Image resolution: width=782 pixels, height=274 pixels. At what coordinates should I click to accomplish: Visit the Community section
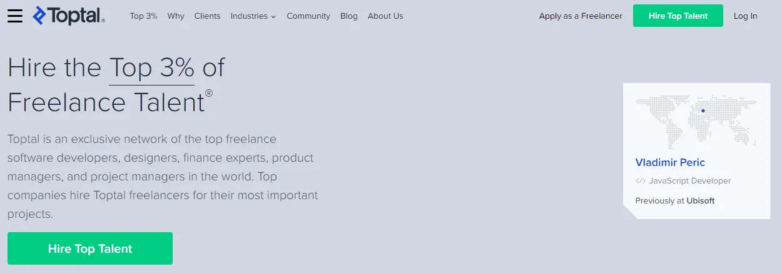[x=308, y=16]
